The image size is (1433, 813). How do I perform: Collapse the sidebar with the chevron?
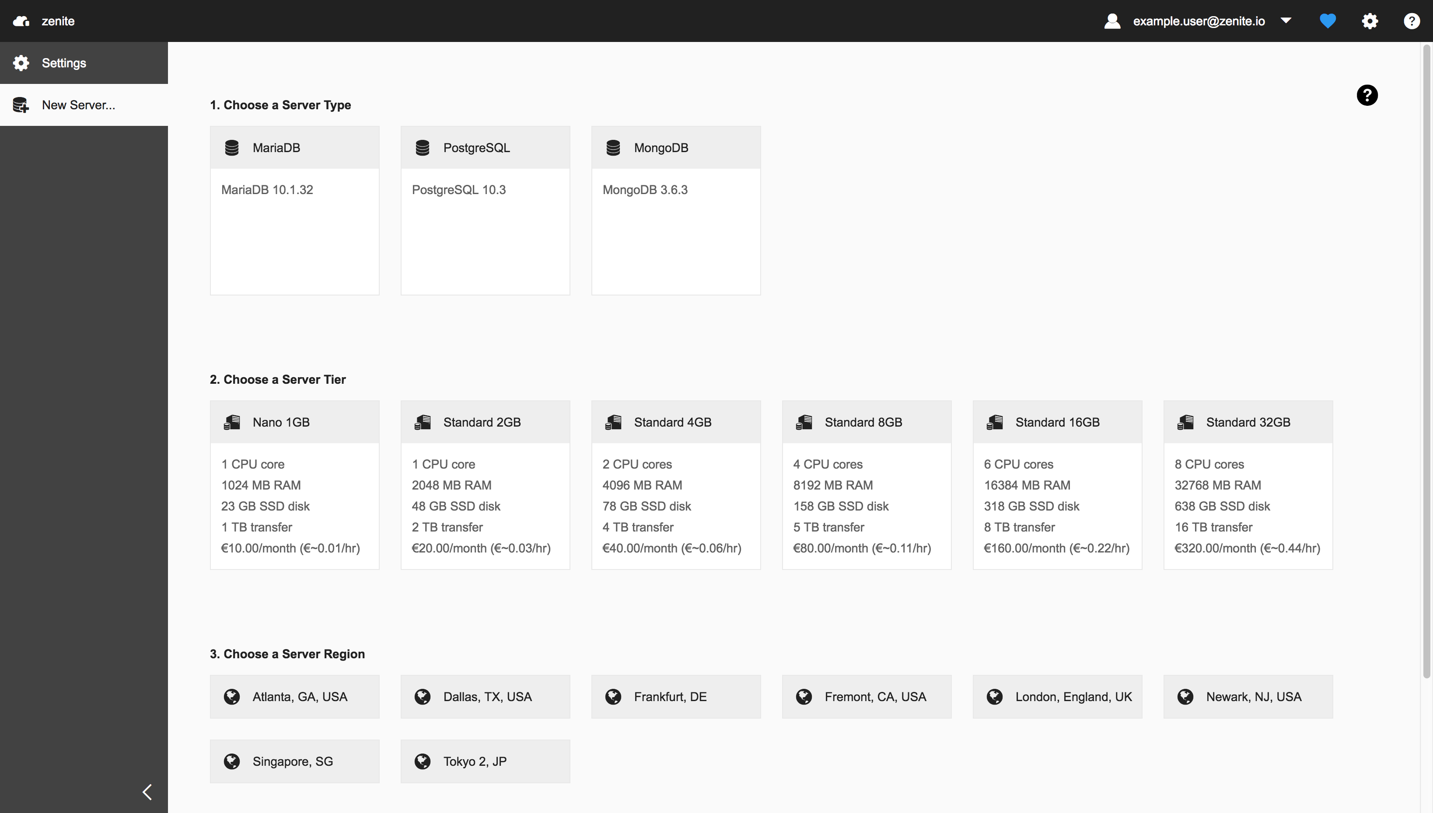(147, 792)
